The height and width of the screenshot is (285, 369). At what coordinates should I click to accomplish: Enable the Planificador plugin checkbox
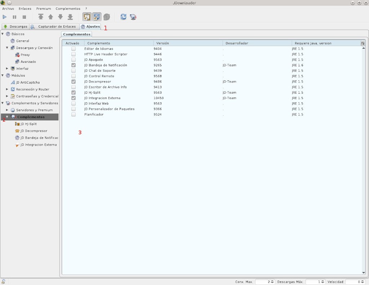tap(74, 114)
